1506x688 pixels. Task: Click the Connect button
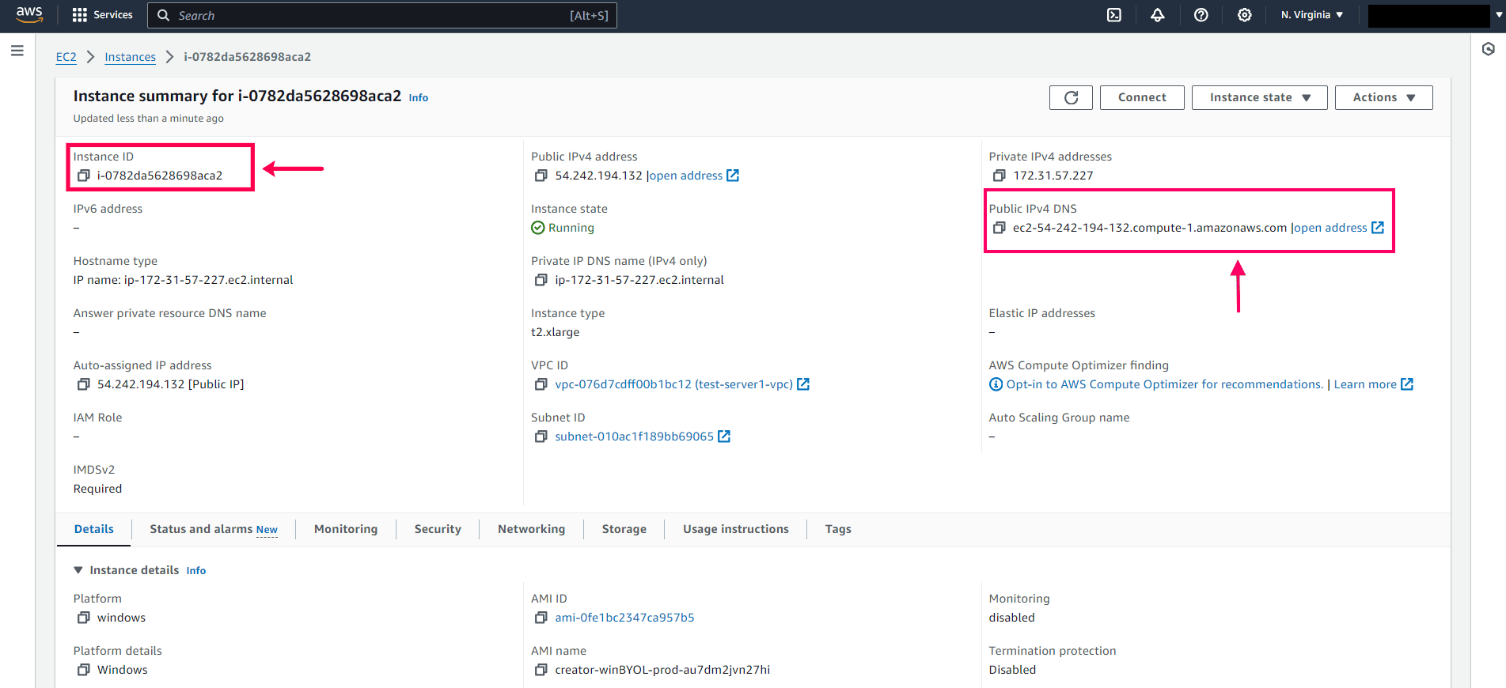point(1141,97)
